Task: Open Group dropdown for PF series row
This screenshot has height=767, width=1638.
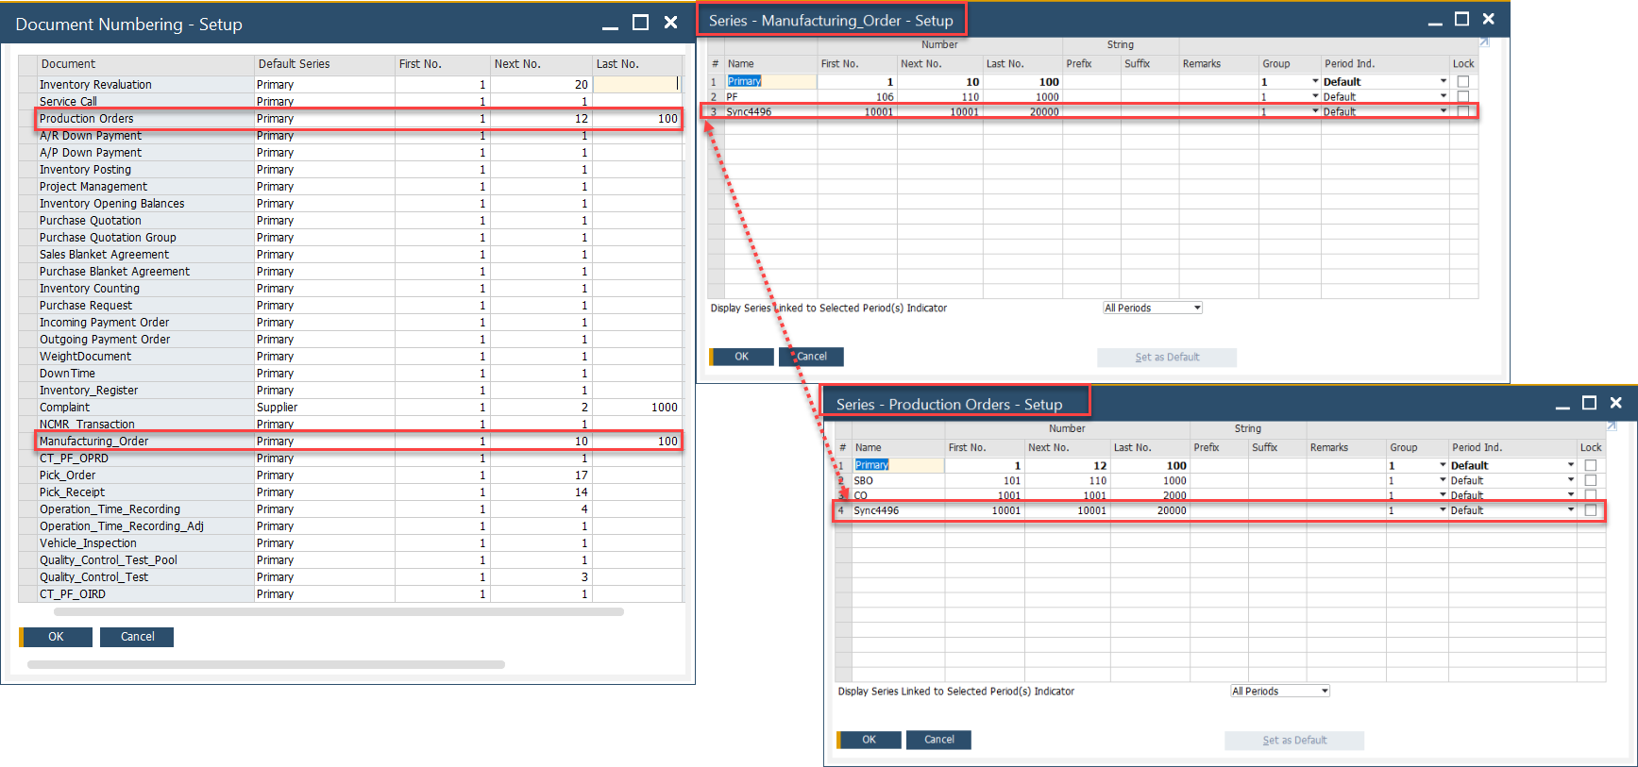Action: [x=1315, y=96]
